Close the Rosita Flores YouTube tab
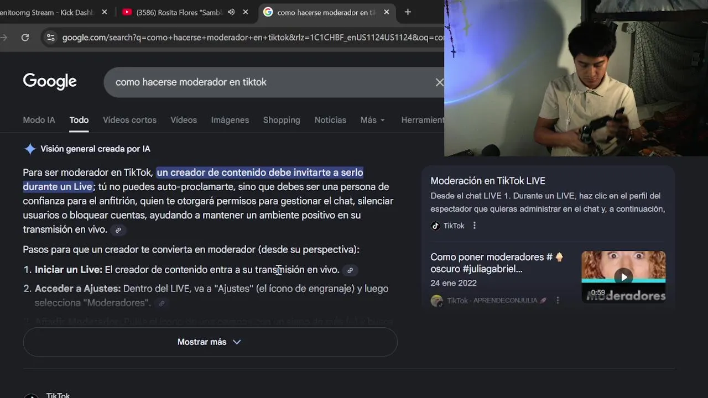This screenshot has width=708, height=398. (x=246, y=12)
